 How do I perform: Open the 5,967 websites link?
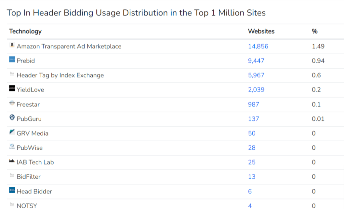tap(256, 75)
